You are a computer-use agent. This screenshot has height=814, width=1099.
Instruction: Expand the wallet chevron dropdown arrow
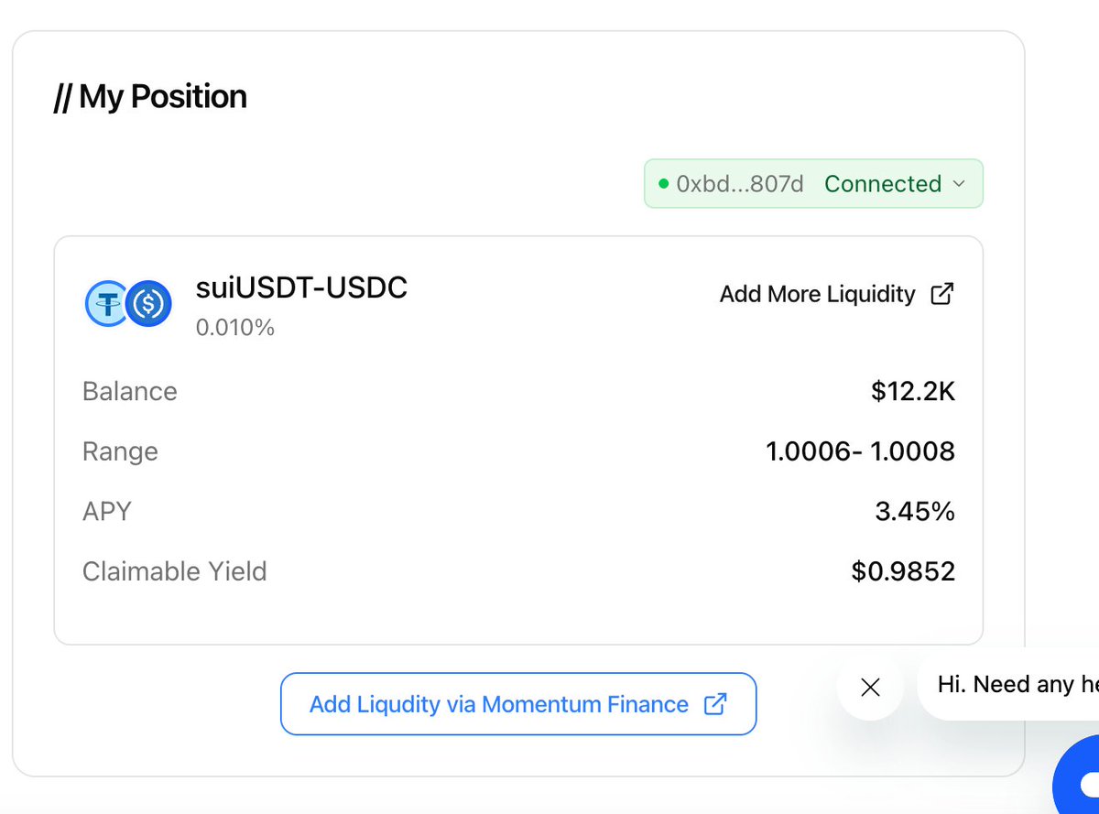point(959,184)
